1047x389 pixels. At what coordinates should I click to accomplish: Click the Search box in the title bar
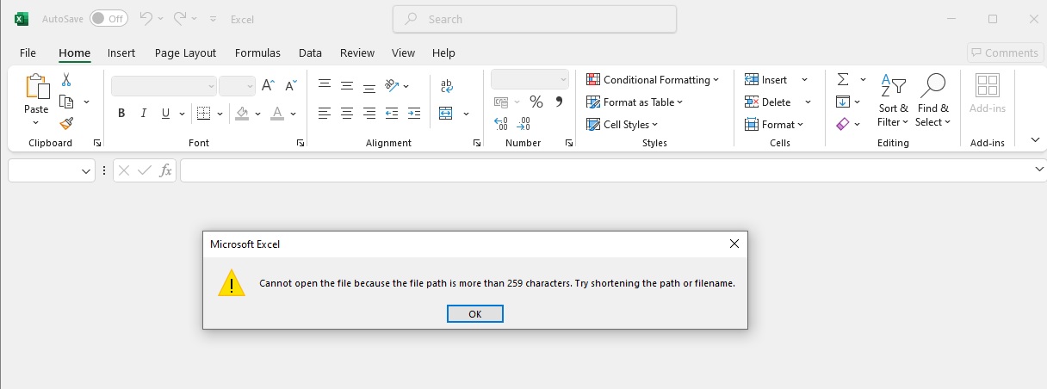tap(534, 19)
